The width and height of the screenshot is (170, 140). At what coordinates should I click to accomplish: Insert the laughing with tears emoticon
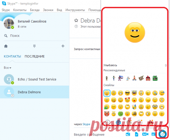[x=134, y=93]
